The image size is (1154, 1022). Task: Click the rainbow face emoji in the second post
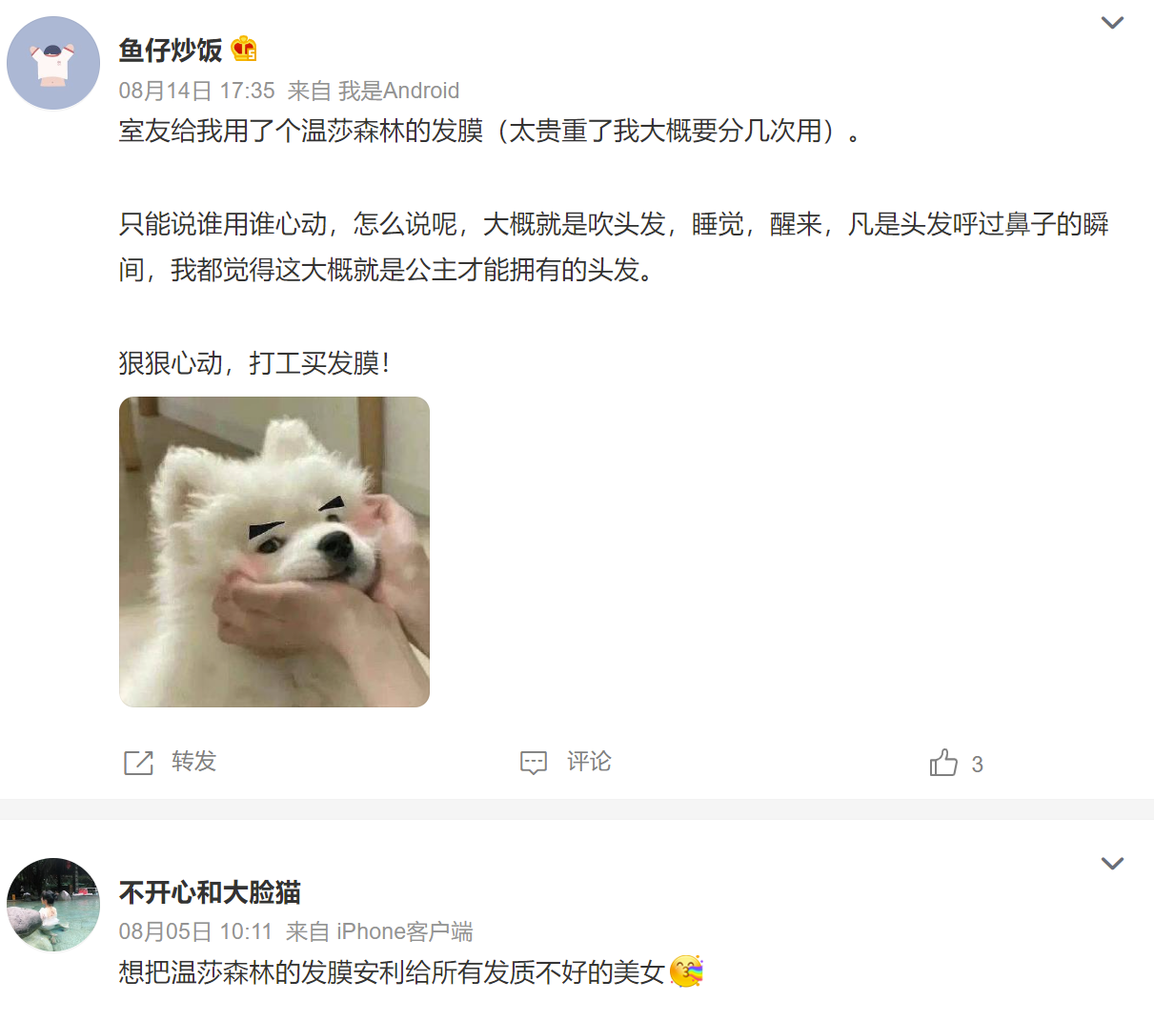[687, 971]
